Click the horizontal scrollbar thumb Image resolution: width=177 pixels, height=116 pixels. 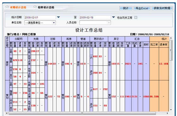click(82, 113)
